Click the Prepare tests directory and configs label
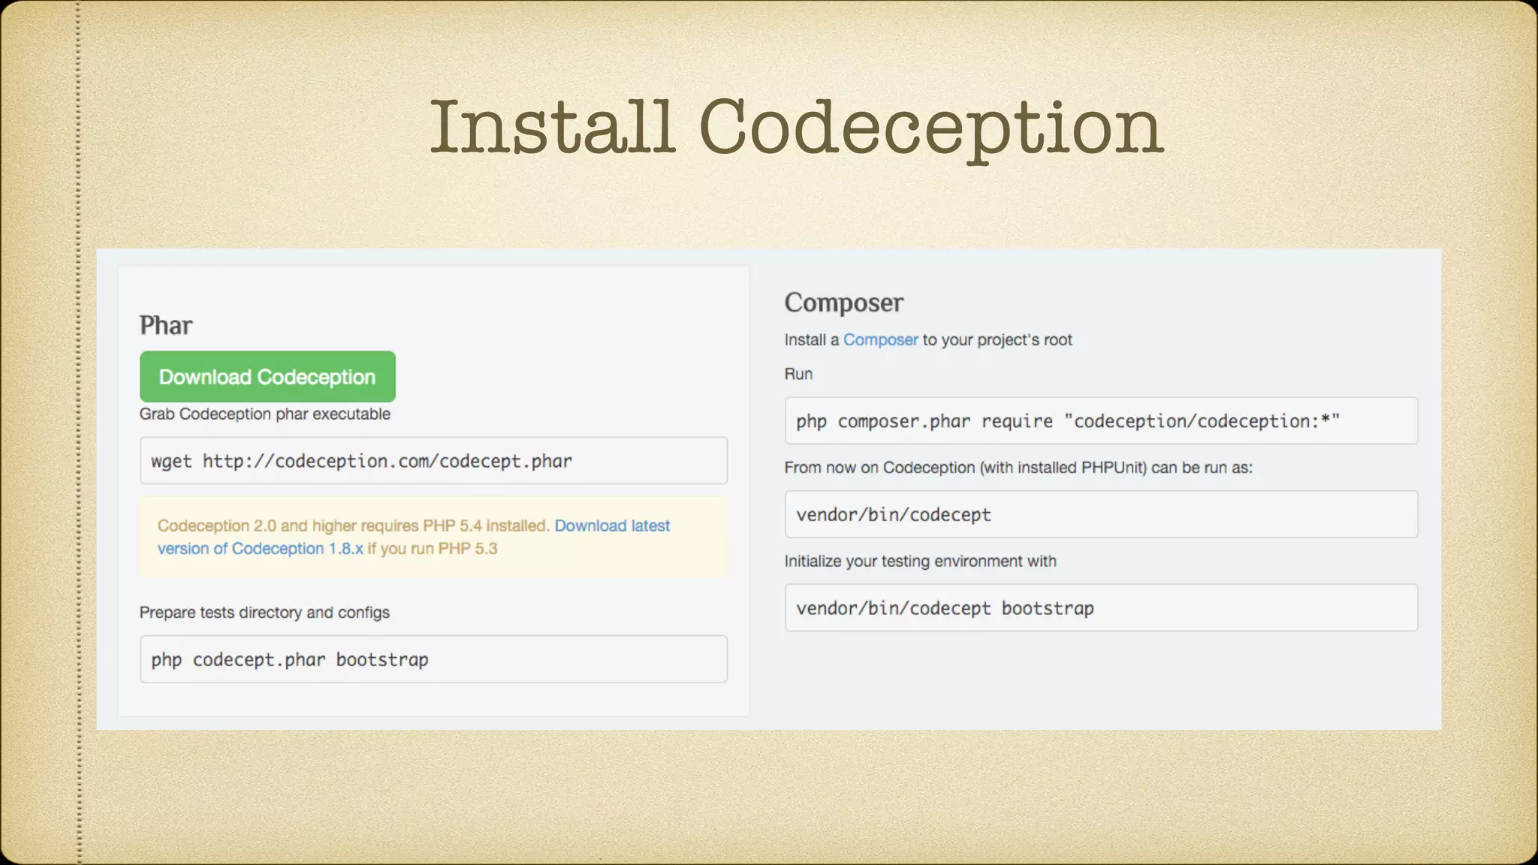1538x865 pixels. click(264, 612)
